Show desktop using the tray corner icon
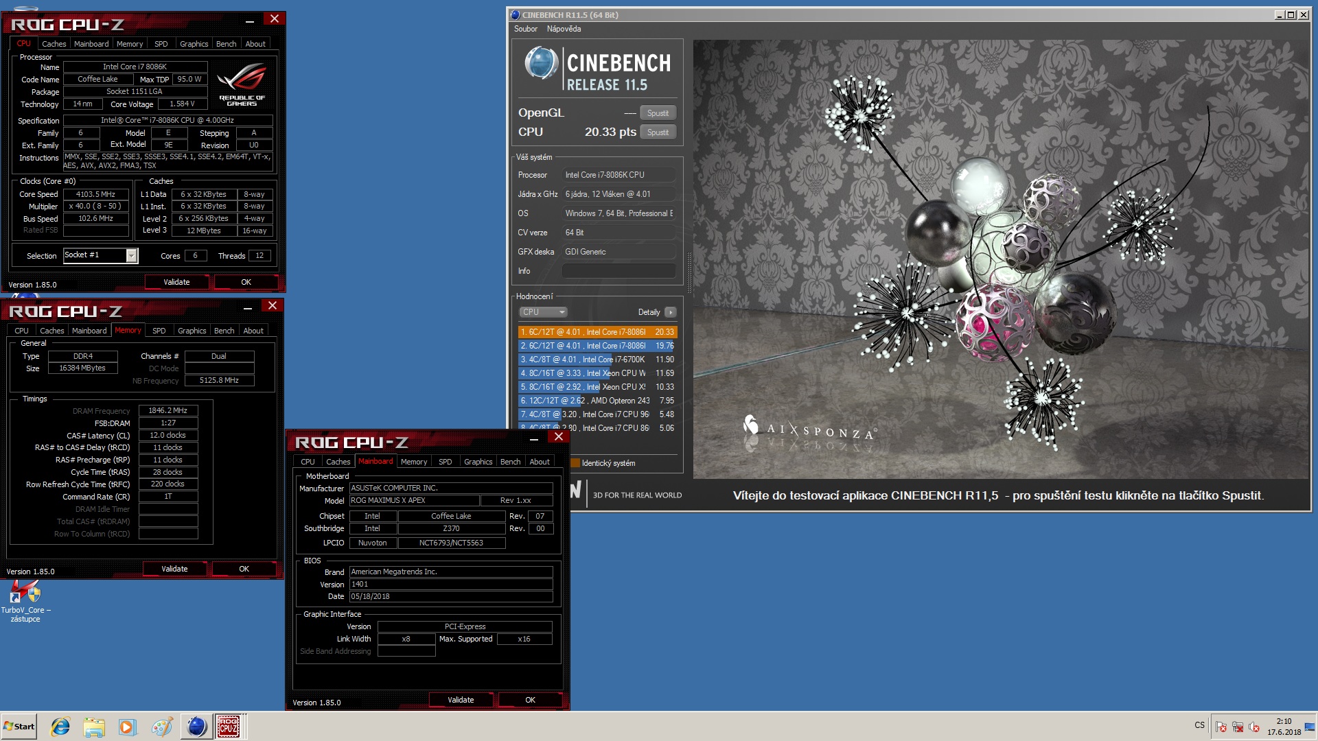Image resolution: width=1318 pixels, height=741 pixels. 1310,727
